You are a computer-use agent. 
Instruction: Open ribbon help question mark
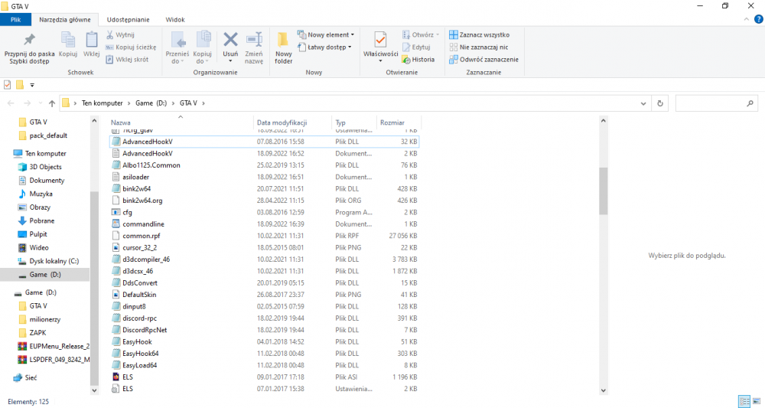(x=759, y=20)
